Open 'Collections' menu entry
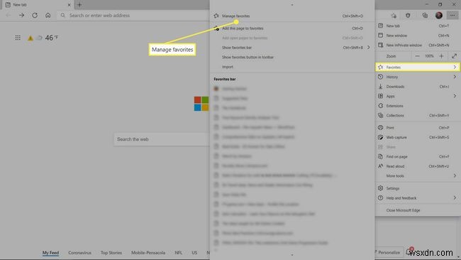Image resolution: width=461 pixels, height=260 pixels. point(418,115)
